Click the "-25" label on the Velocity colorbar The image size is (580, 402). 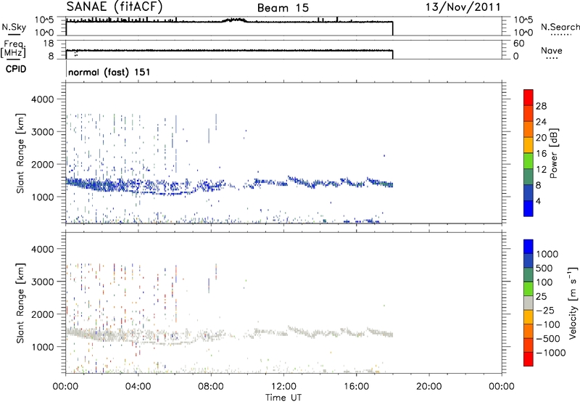coord(545,310)
